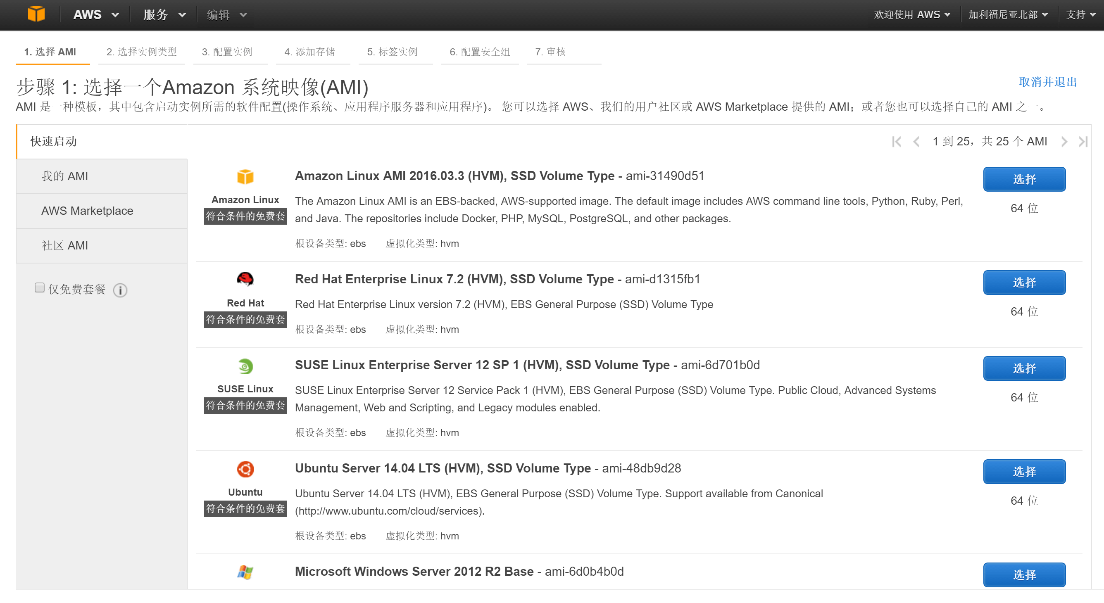Viewport: 1104px width, 603px height.
Task: Click the '1 到 25, 共 25 个 AMI' pagination text
Action: pos(990,142)
